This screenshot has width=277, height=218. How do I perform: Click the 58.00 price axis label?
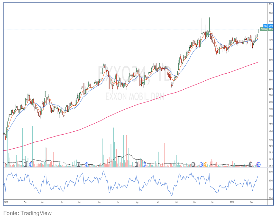click(271, 80)
